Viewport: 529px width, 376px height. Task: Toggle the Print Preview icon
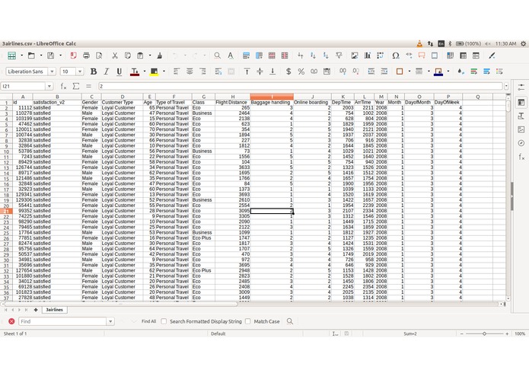pos(99,56)
